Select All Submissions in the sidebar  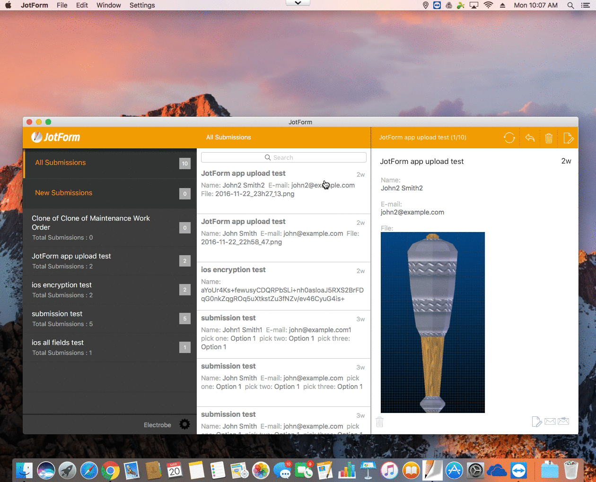61,163
